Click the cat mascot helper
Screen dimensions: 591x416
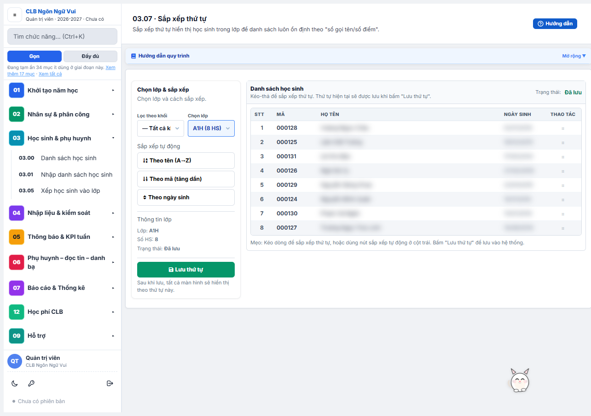click(520, 380)
